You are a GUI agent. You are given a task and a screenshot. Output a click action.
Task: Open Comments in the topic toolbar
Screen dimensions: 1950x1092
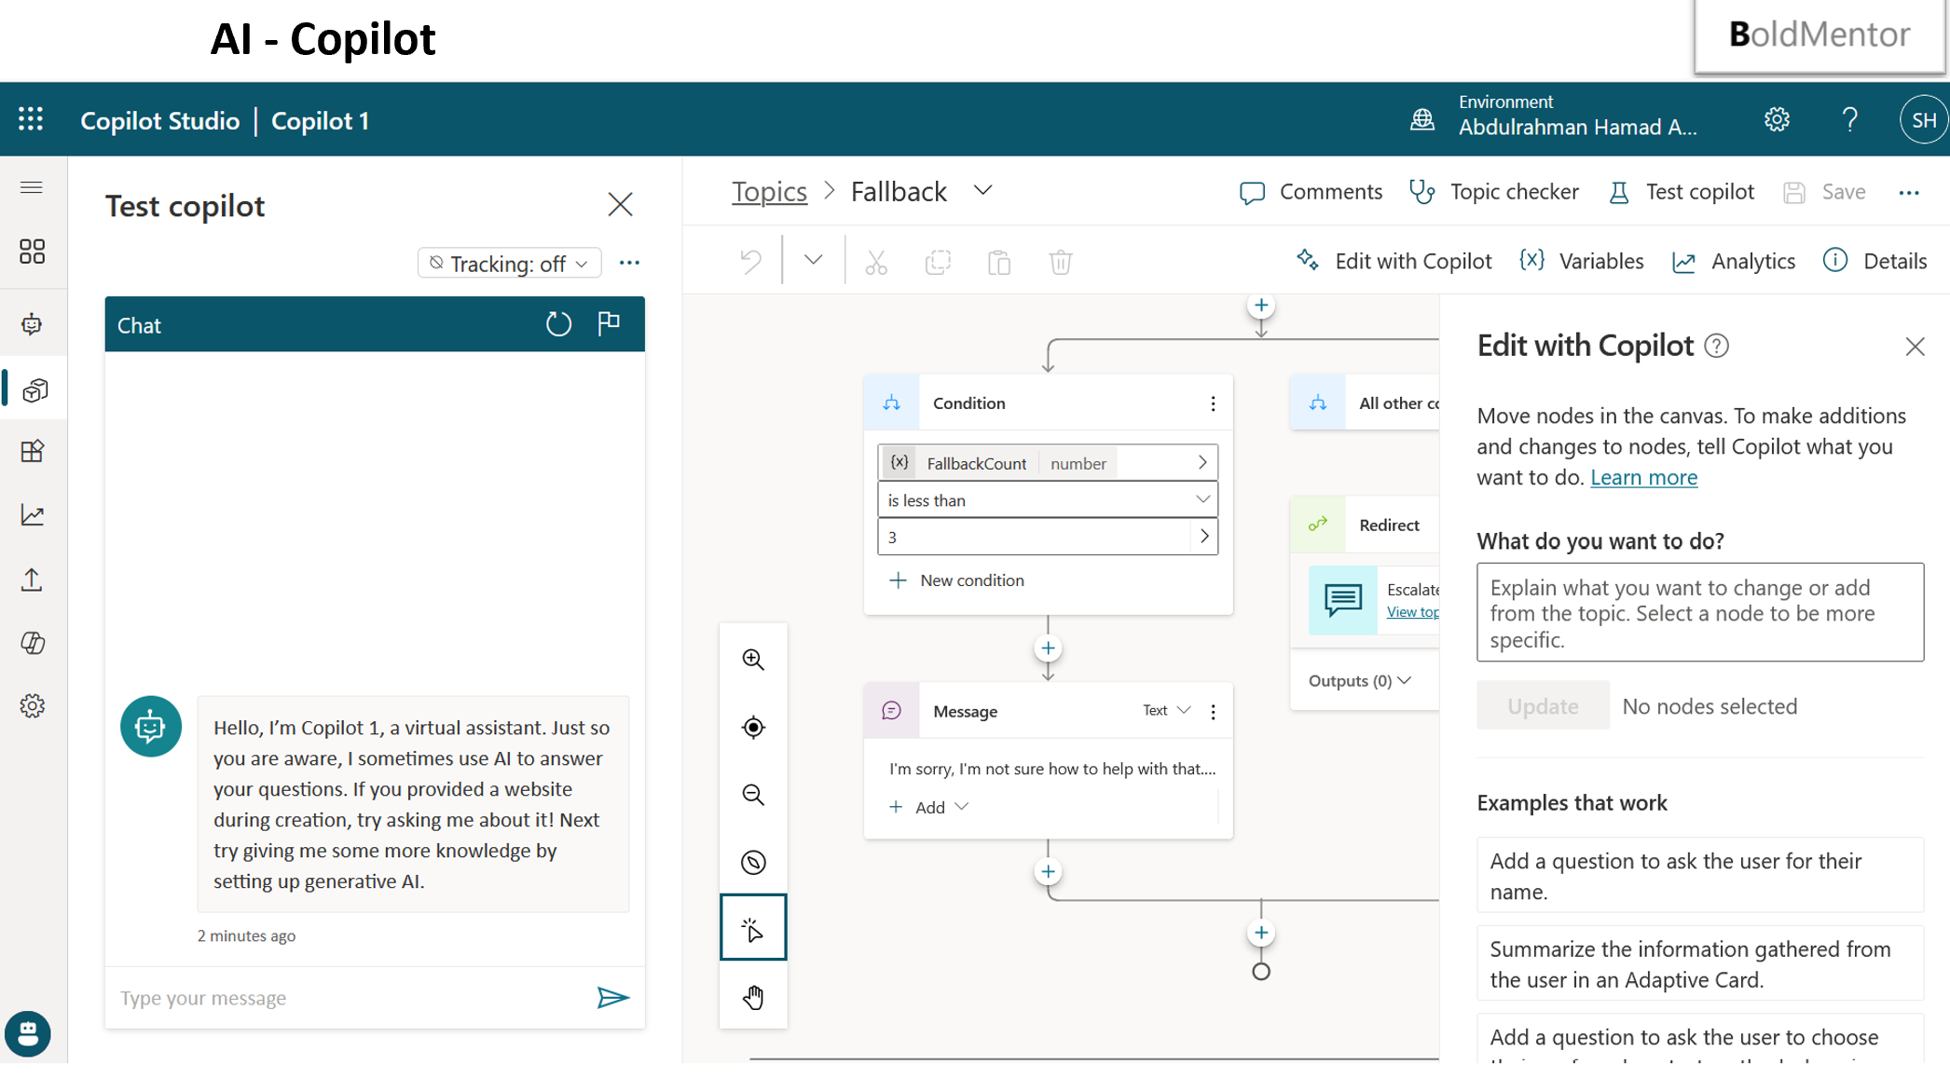click(1311, 192)
